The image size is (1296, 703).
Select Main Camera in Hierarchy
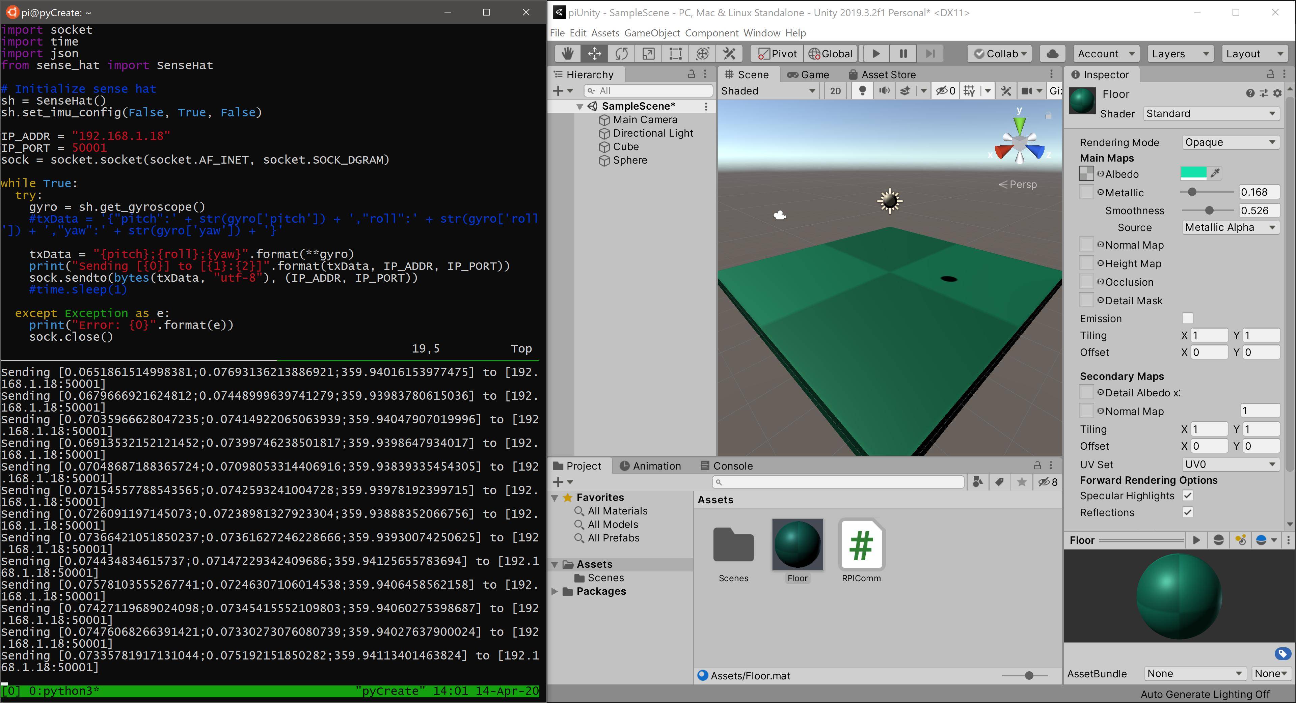click(x=646, y=120)
